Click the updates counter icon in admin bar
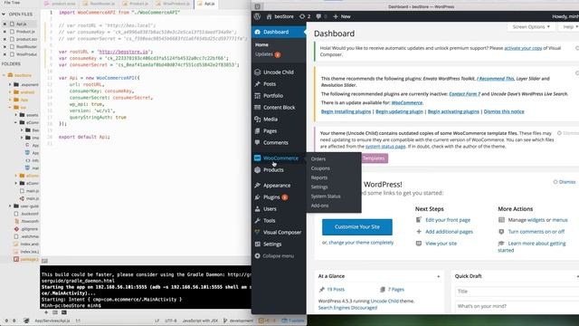This screenshot has height=326, width=579. [x=302, y=16]
